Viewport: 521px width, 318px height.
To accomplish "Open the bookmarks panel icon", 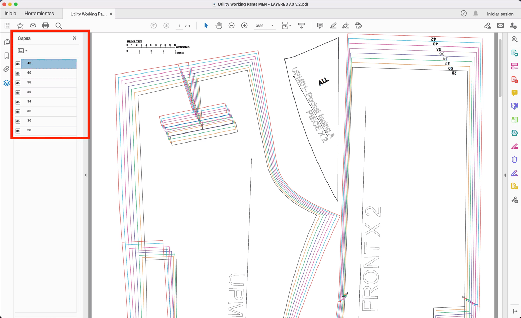I will 7,56.
